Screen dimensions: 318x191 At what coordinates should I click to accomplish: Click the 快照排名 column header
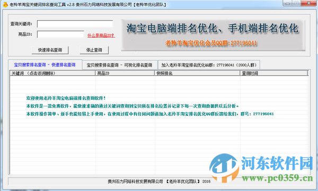click(197, 73)
